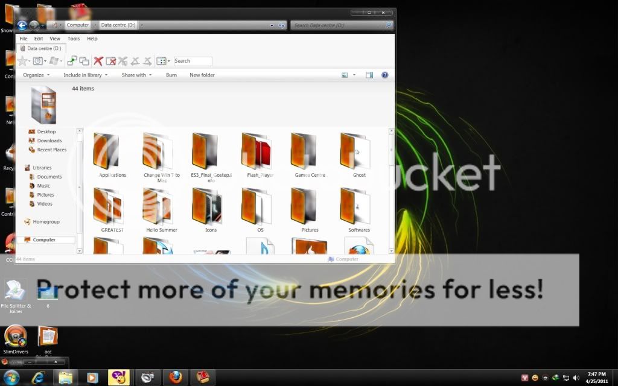Click the refresh icon in address bar
The height and width of the screenshot is (386, 618).
(x=281, y=25)
